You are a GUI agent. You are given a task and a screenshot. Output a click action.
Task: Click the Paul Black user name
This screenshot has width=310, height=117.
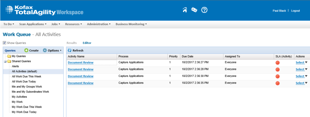279,11
